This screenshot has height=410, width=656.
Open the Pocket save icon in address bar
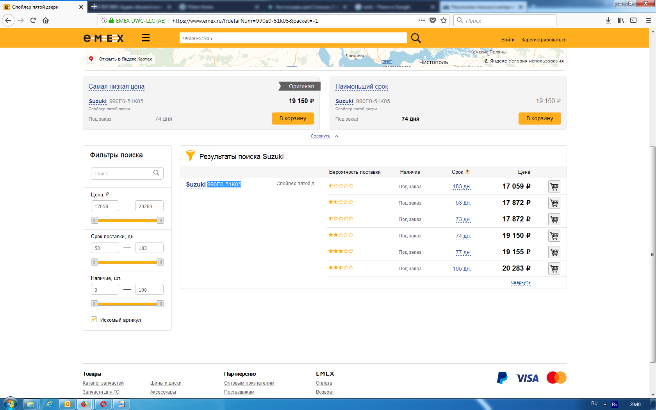coord(433,20)
